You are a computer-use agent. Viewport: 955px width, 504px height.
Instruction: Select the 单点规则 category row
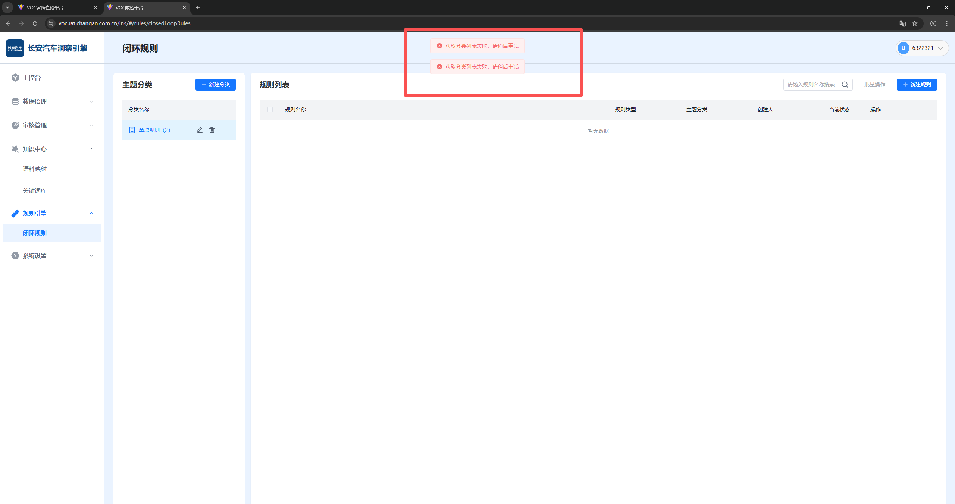[154, 130]
